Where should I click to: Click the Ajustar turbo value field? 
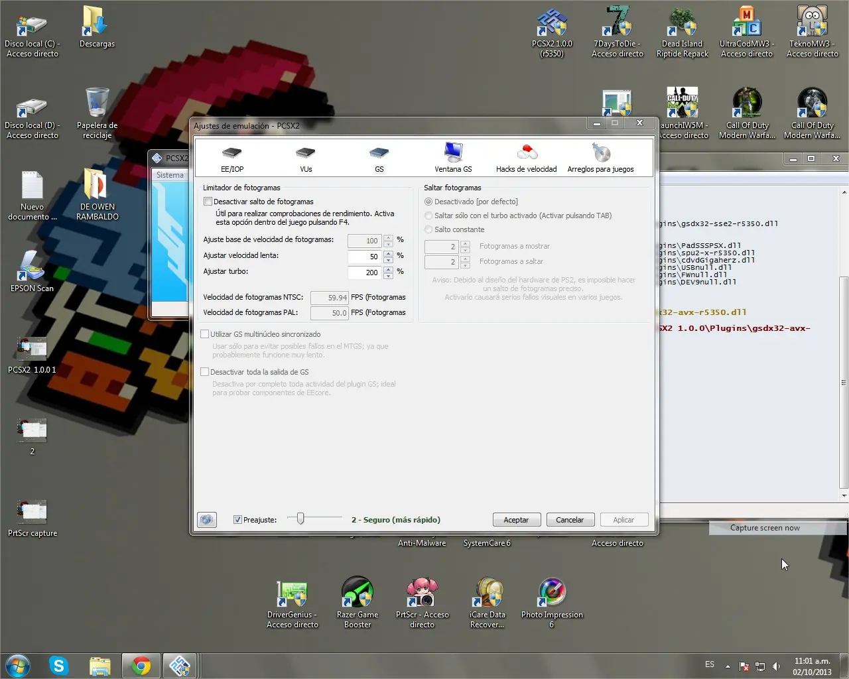[365, 272]
